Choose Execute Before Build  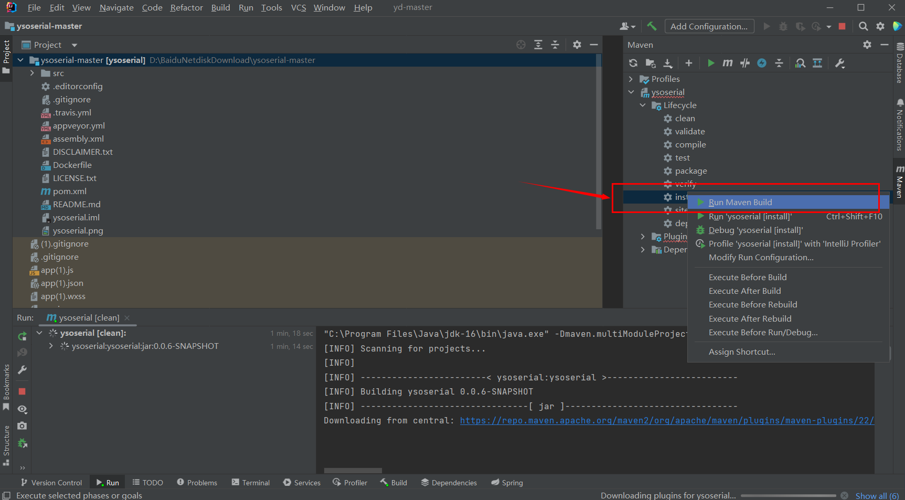[787, 277]
